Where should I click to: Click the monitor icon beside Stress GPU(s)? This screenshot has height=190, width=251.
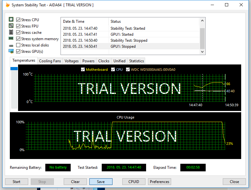[11, 51]
